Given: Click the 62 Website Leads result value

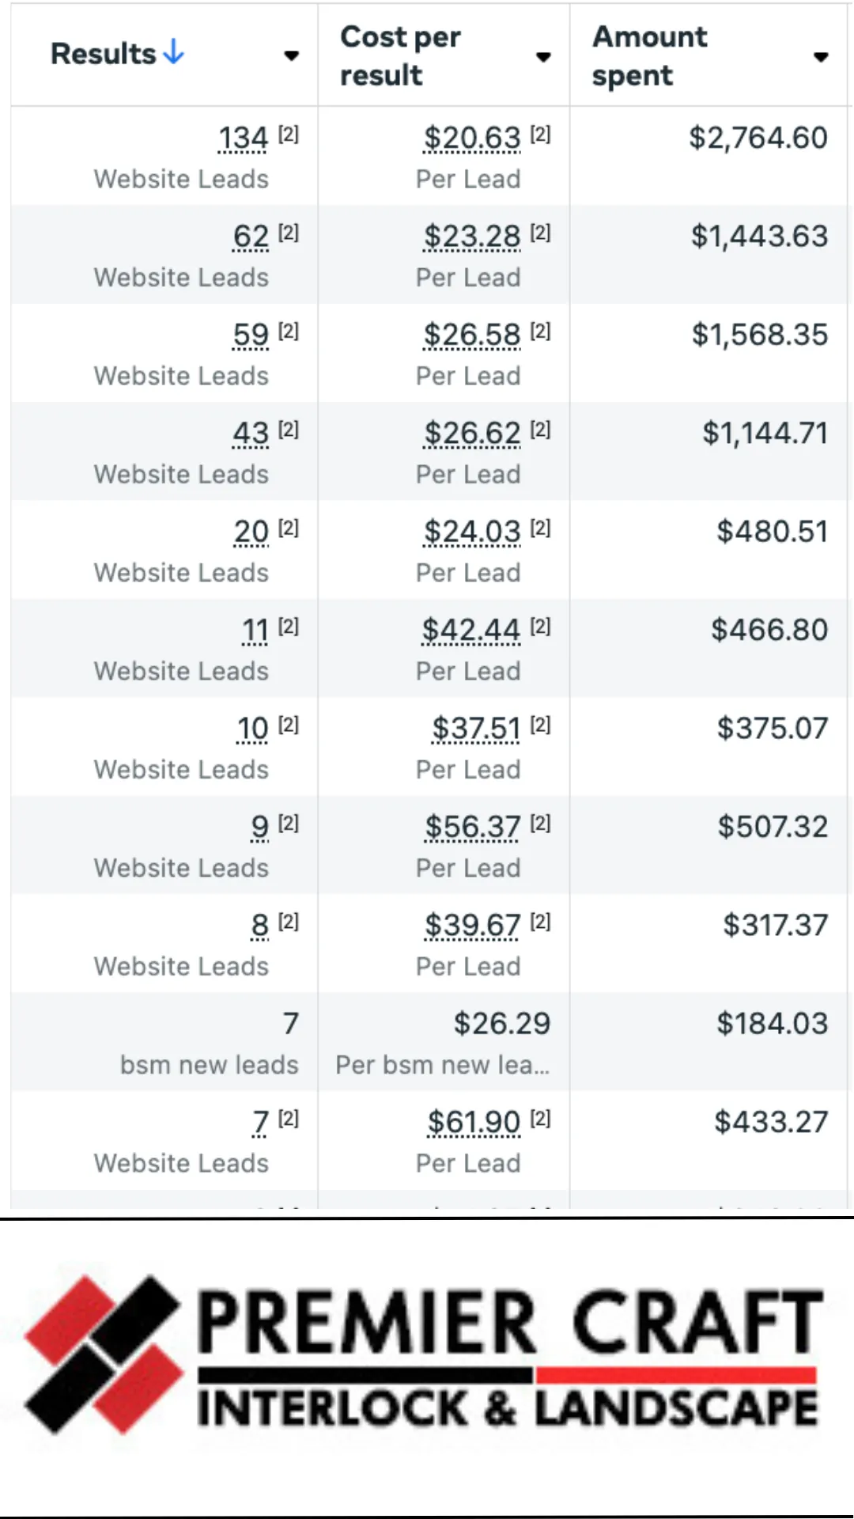Looking at the screenshot, I should click(x=251, y=237).
